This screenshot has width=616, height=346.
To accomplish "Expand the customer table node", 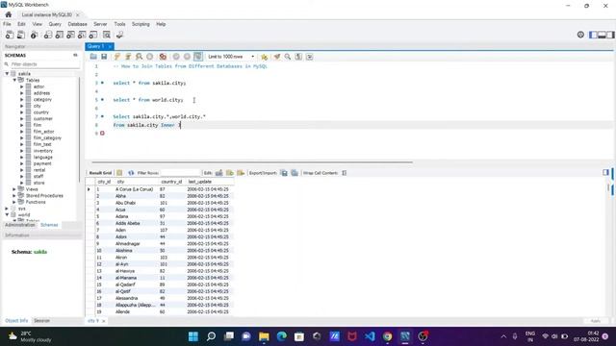I will click(22, 118).
